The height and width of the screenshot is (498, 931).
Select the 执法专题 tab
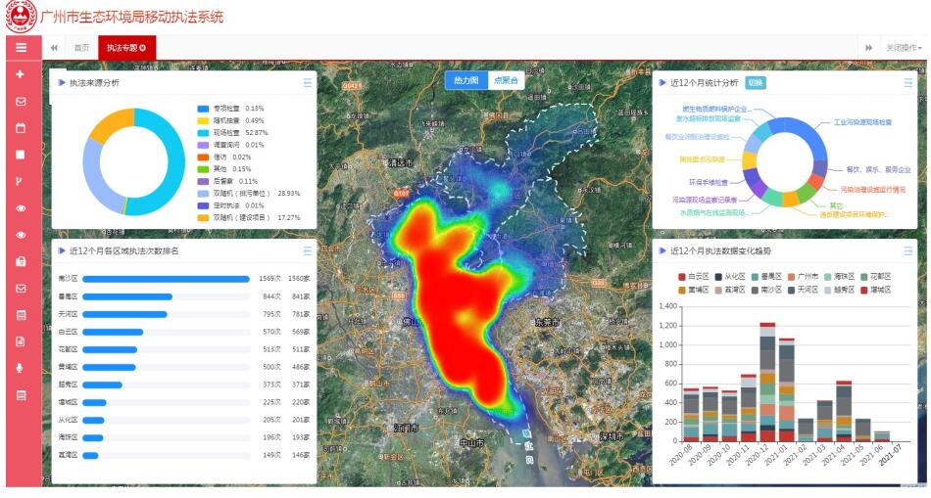122,48
